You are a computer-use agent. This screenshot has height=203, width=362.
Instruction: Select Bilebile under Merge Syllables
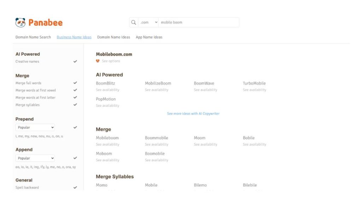250,185
